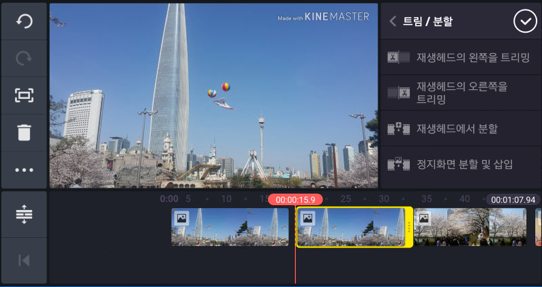Choose 정지화면 분할 및 삽입 option

pyautogui.click(x=461, y=164)
